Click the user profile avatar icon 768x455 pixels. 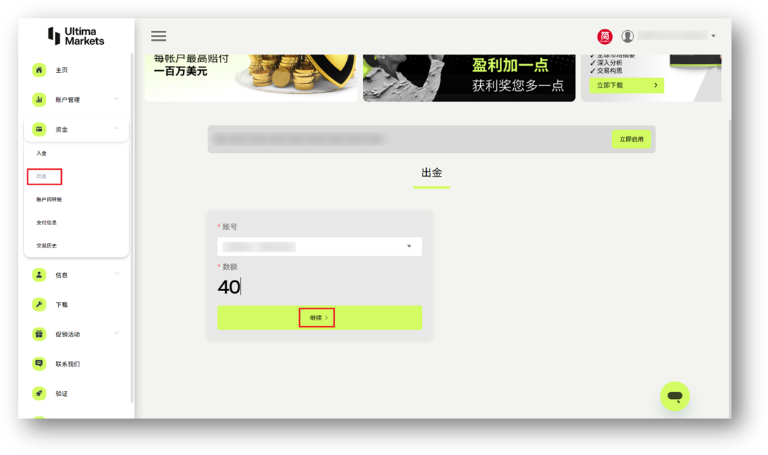(628, 36)
